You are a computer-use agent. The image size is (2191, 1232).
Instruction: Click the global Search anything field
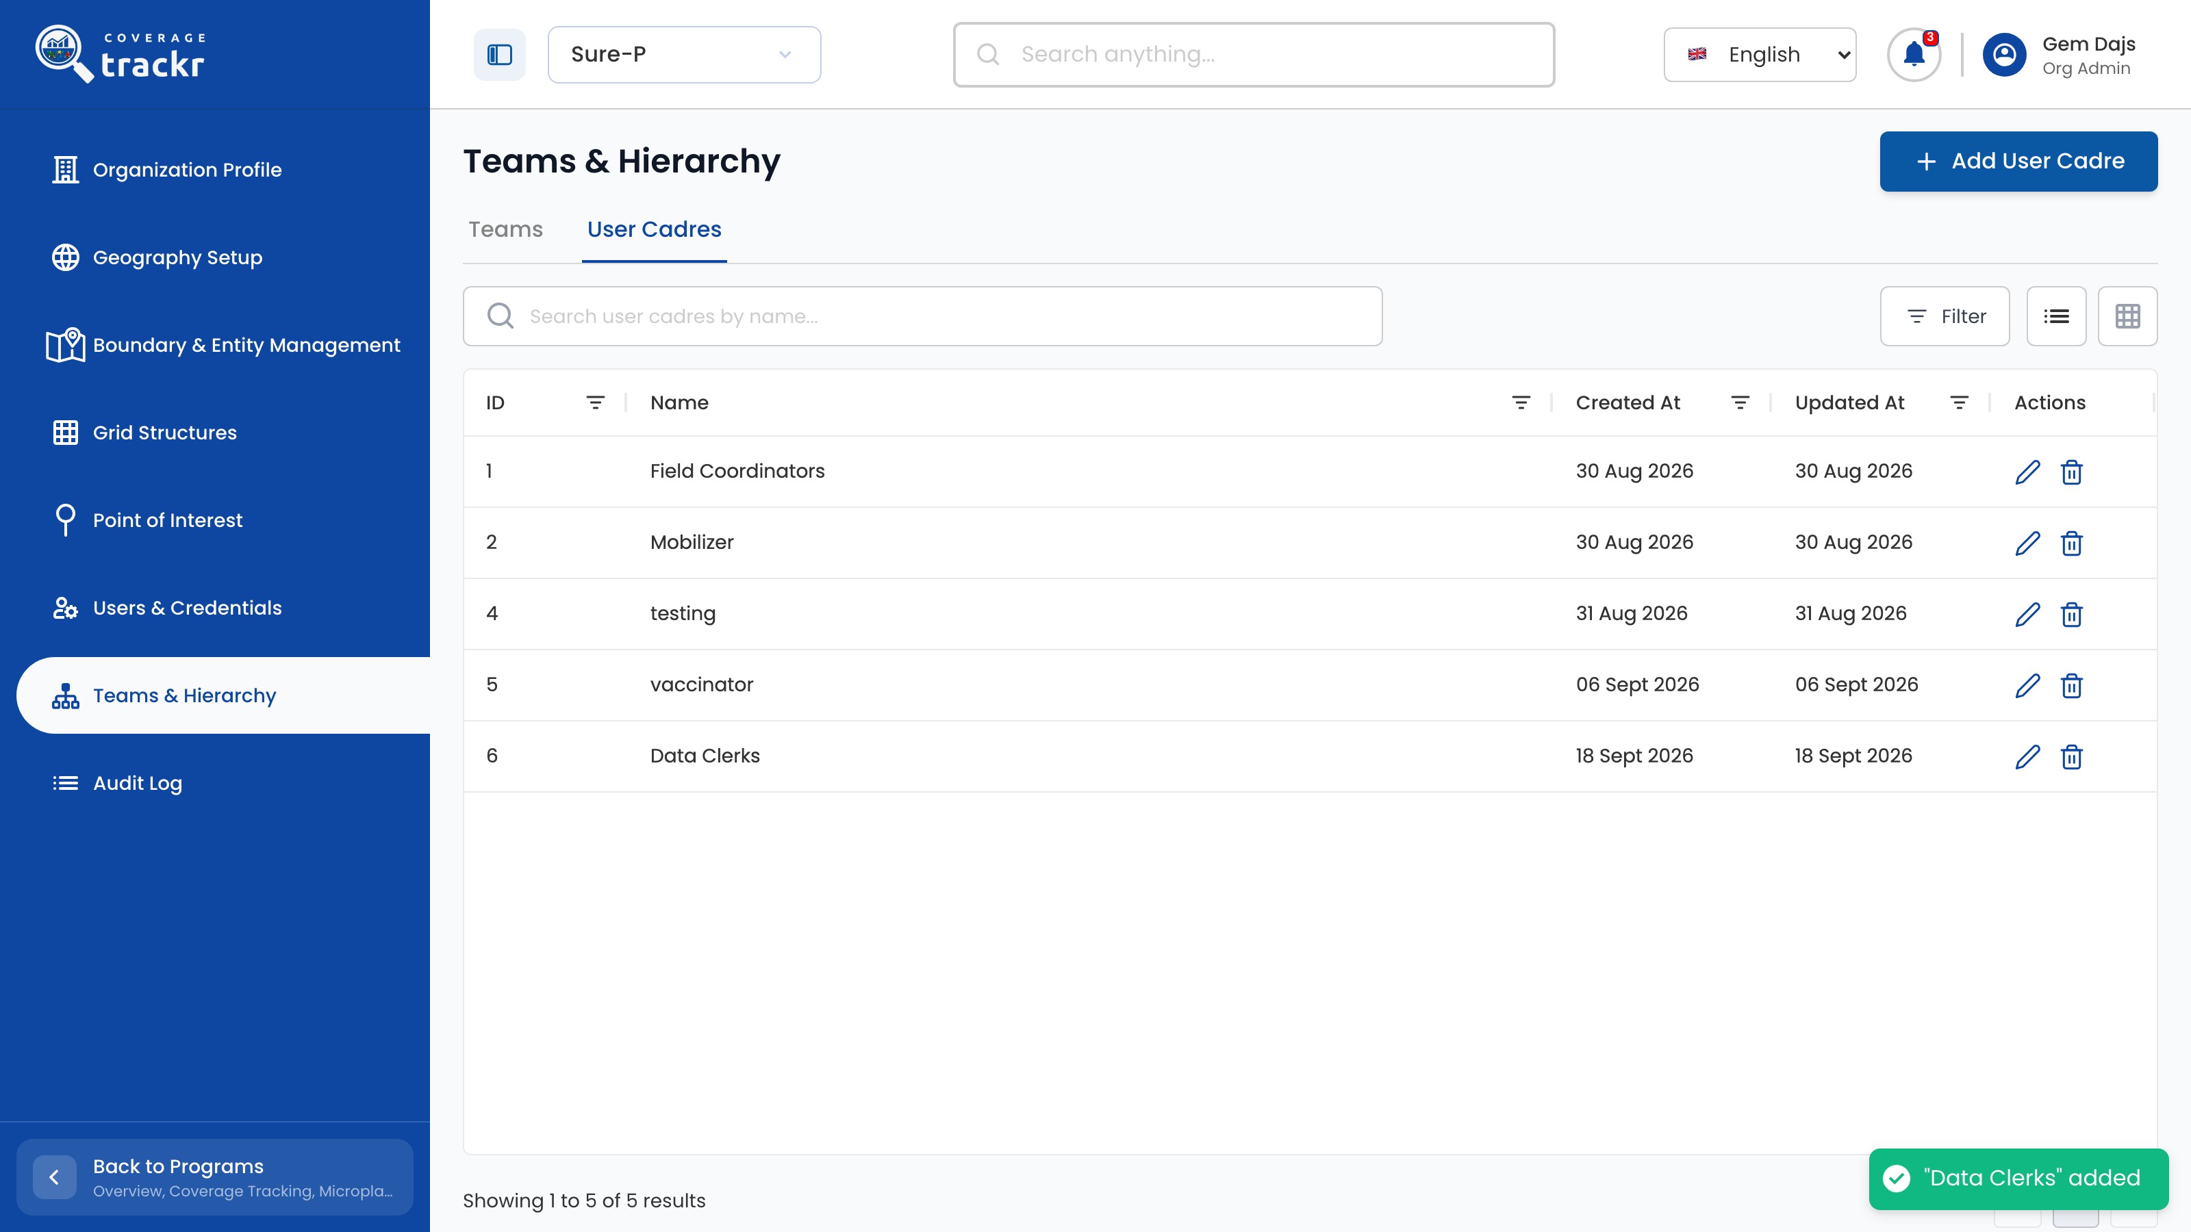click(x=1254, y=55)
